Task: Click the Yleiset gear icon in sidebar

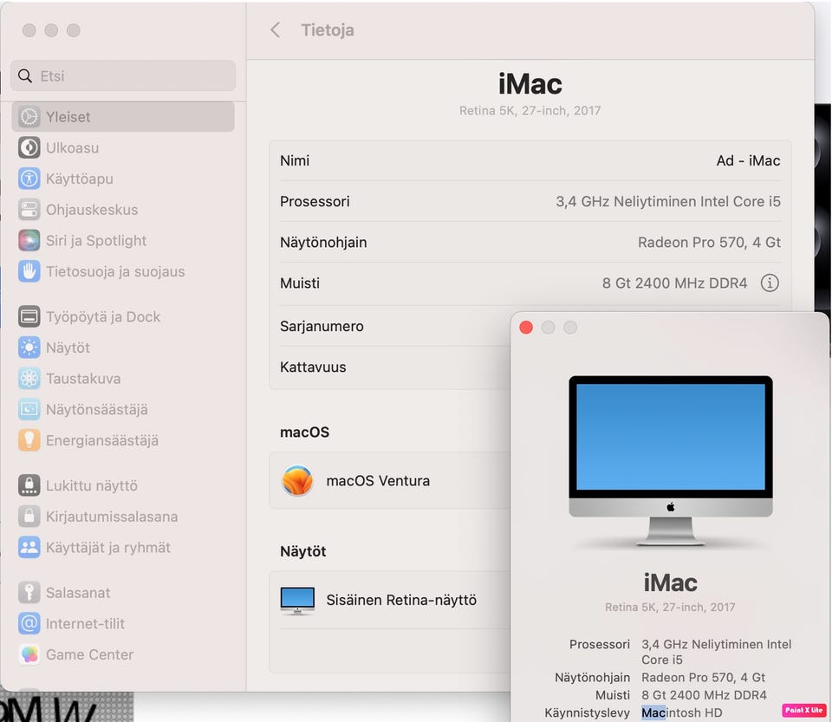Action: click(29, 117)
